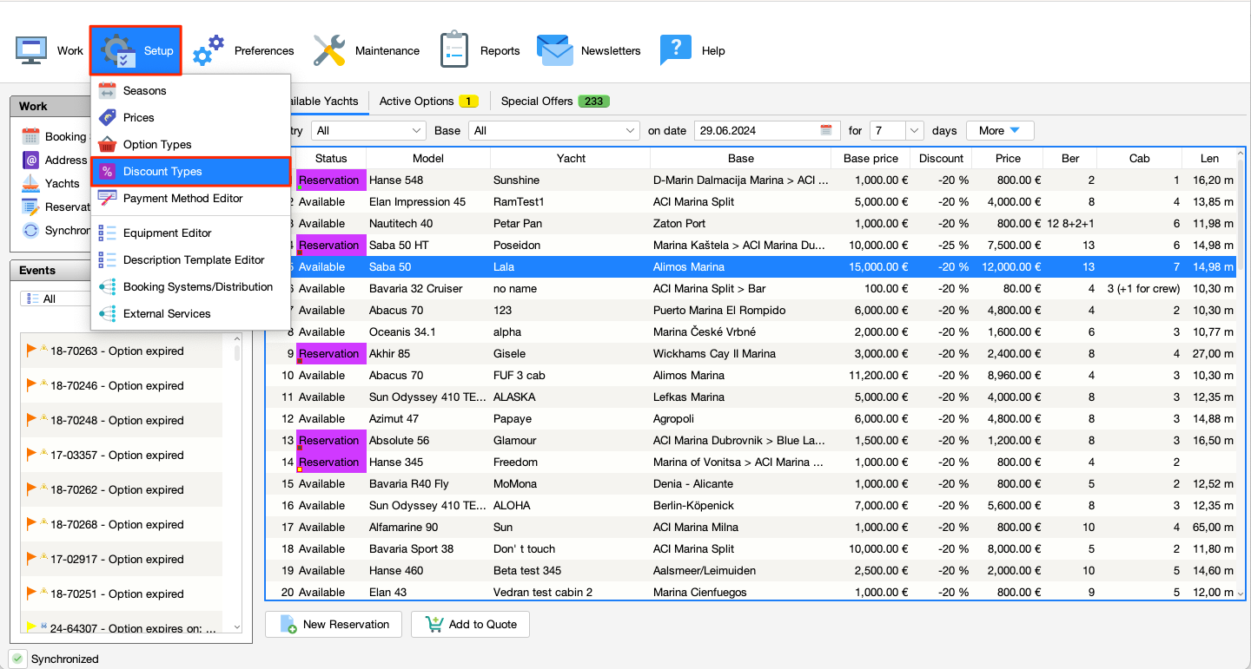Screen dimensions: 1251x669
Task: Click the 'Lefkas Marina' base cell
Action: 740,397
